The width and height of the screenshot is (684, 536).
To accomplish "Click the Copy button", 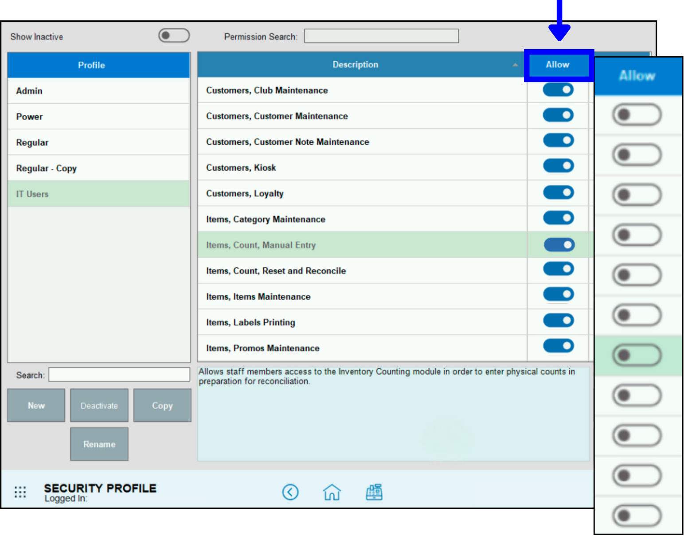I will pyautogui.click(x=162, y=405).
